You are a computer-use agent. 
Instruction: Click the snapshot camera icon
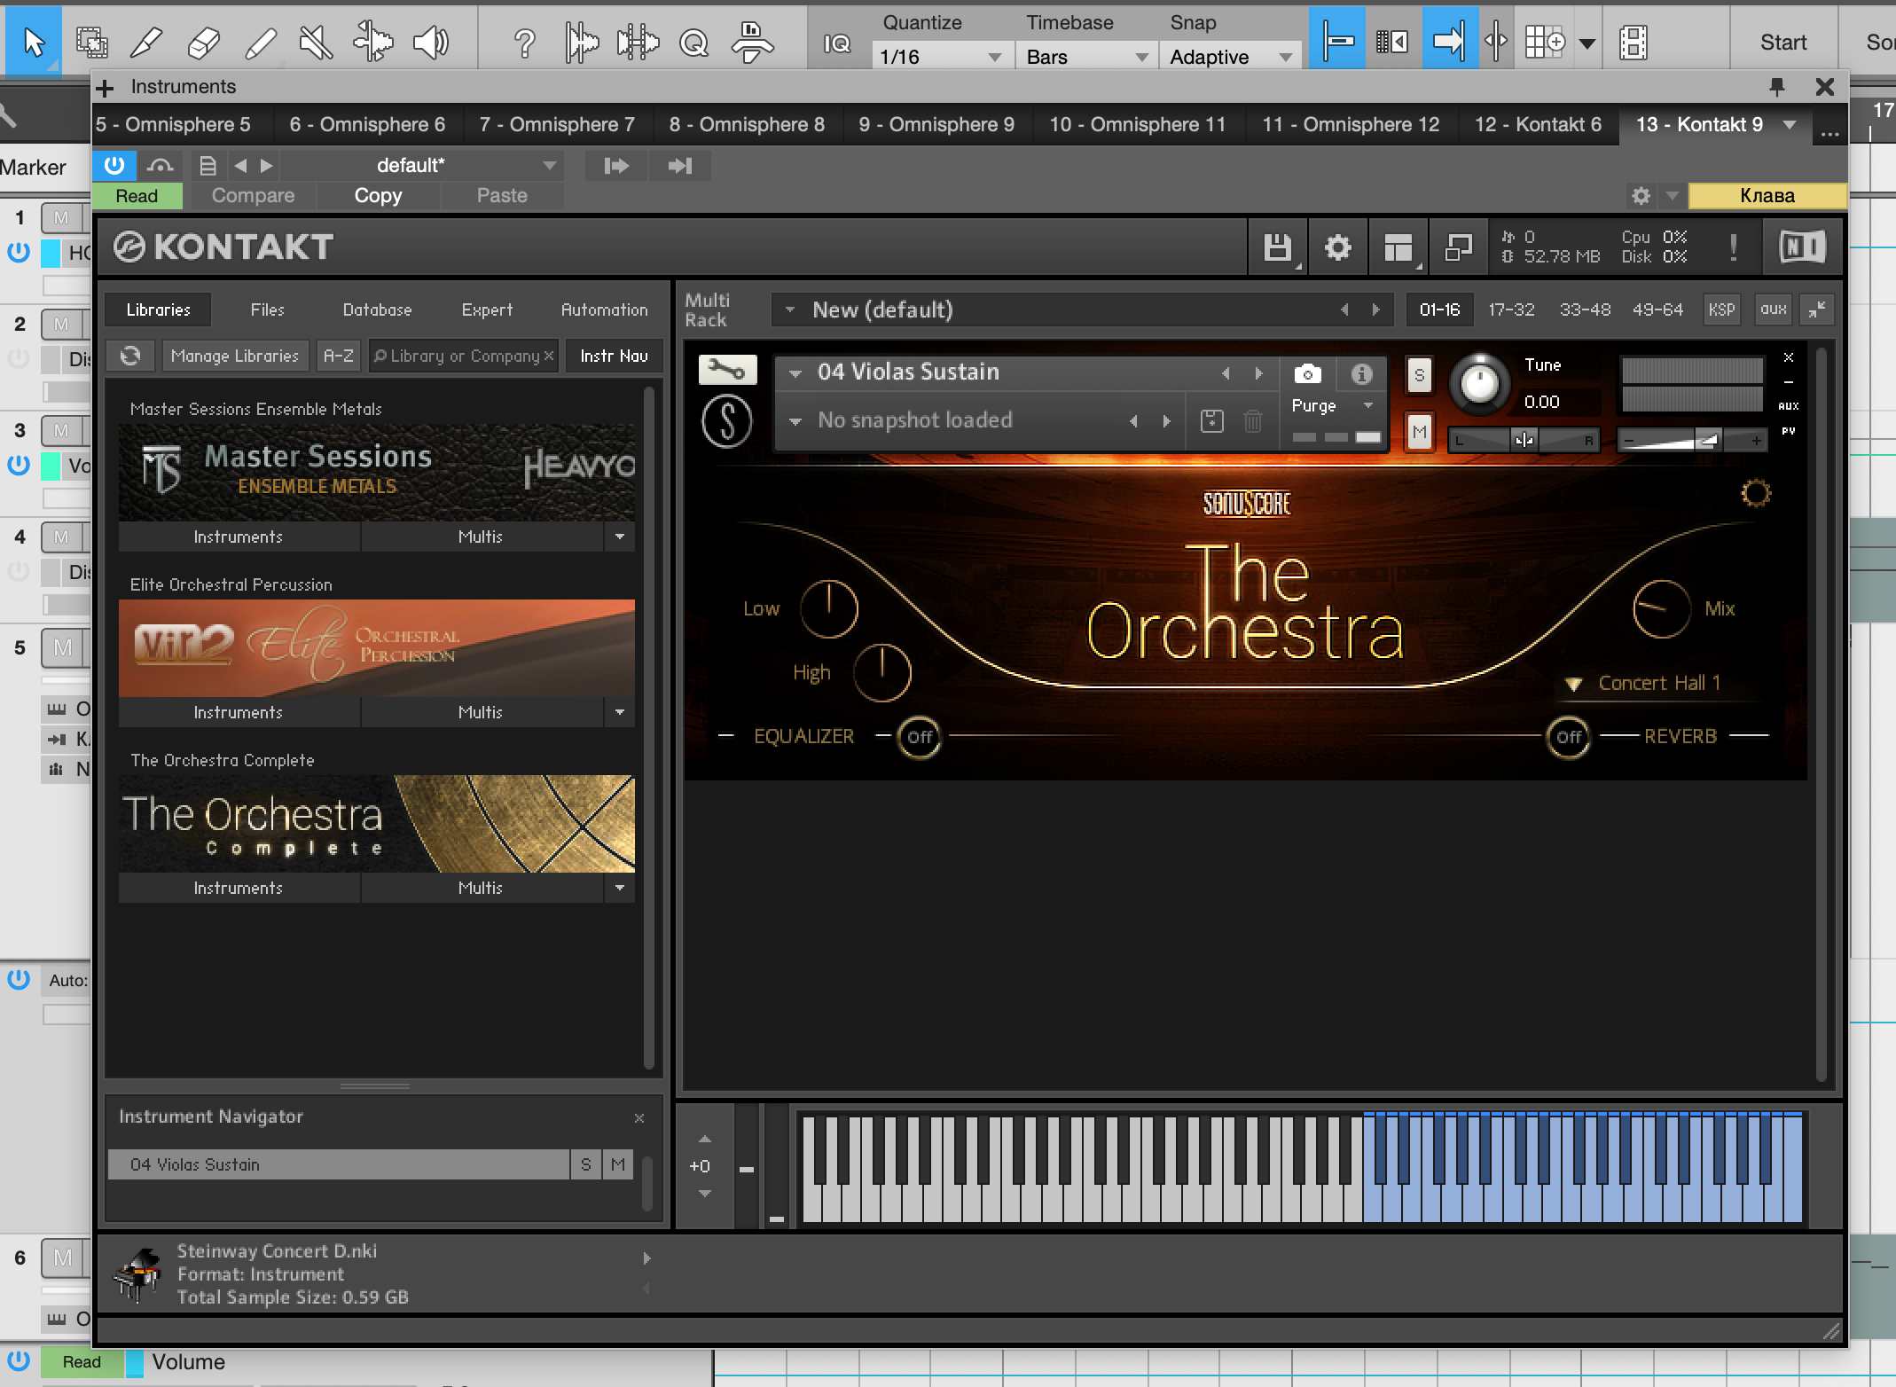[1307, 373]
